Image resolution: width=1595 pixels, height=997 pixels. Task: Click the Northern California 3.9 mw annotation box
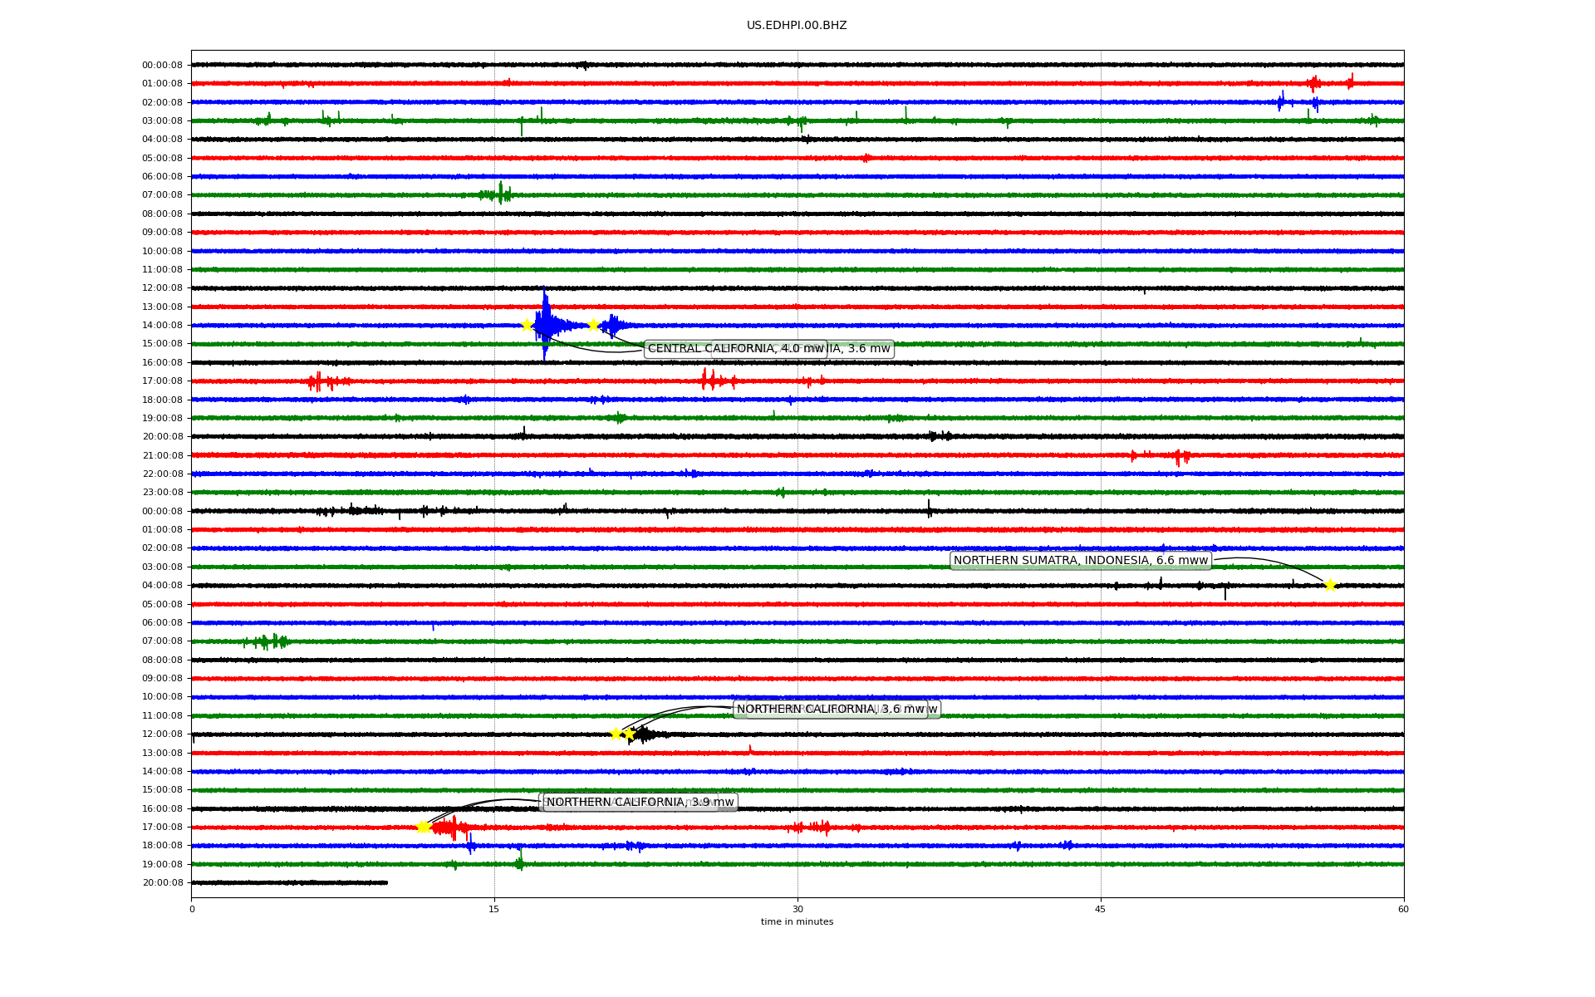click(640, 802)
